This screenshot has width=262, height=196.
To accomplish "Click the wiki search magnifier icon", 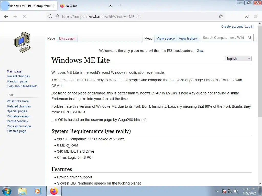I will click(250, 38).
